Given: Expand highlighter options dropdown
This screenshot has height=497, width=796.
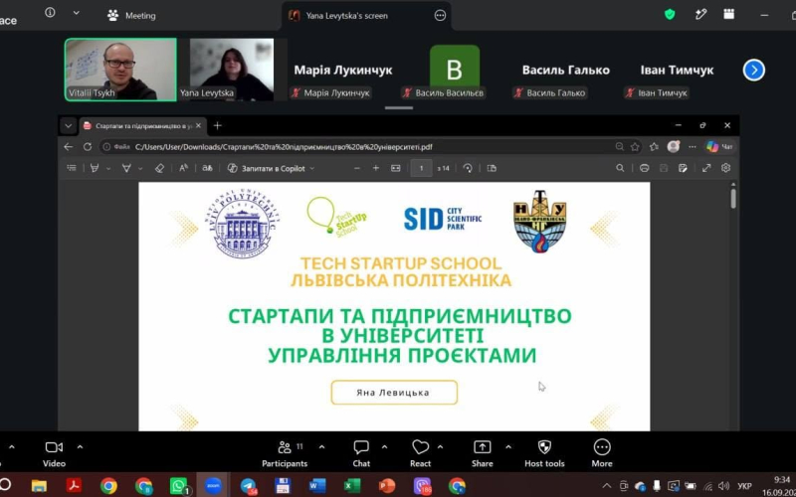Looking at the screenshot, I should tap(140, 168).
